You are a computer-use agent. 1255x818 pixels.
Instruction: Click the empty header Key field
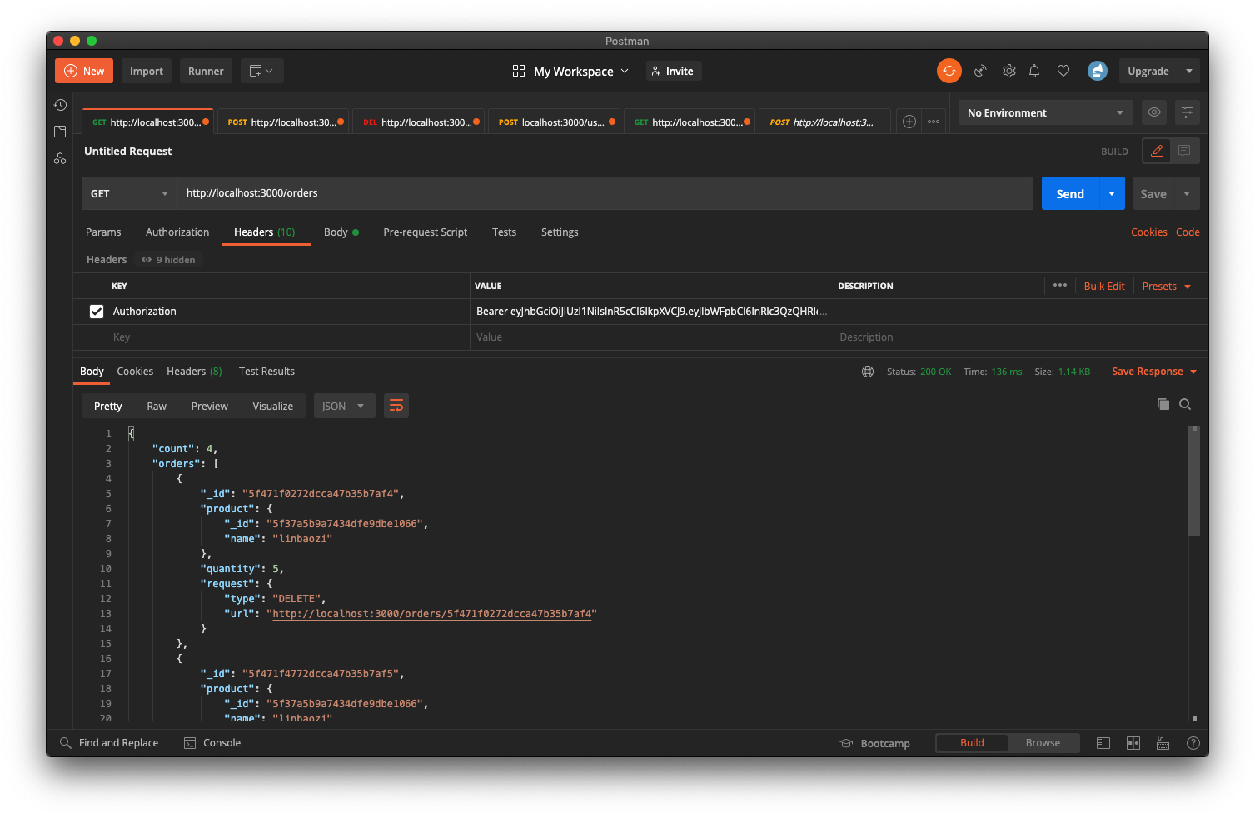click(x=288, y=337)
